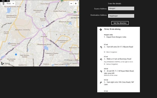Click the 100 Feet Road label on map
Image resolution: width=157 pixels, height=98 pixels.
pyautogui.click(x=54, y=43)
